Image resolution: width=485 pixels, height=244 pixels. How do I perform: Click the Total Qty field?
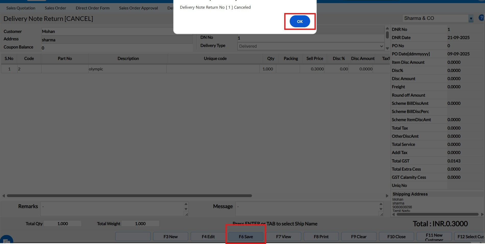(63, 224)
